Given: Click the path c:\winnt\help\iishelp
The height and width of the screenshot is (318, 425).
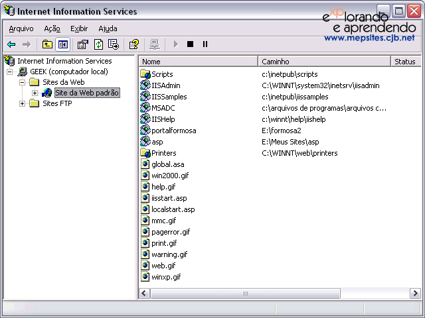Looking at the screenshot, I should tap(294, 119).
